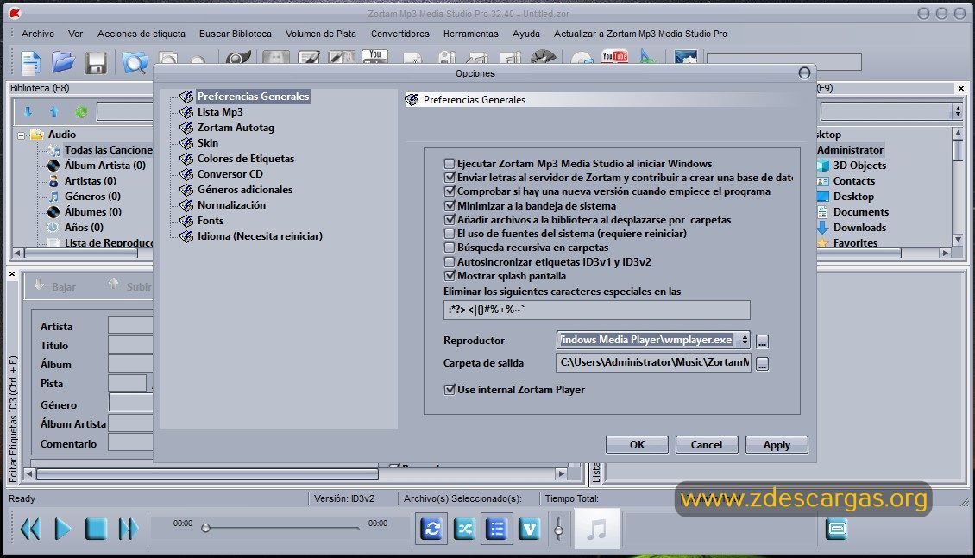
Task: Stop playback with the square Stop button
Action: click(96, 529)
